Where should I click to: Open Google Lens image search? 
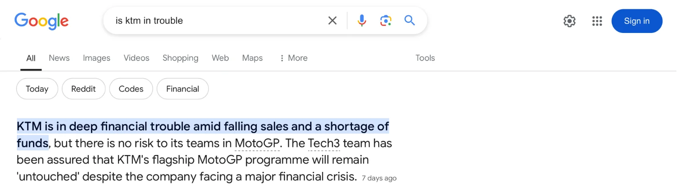[x=385, y=20]
